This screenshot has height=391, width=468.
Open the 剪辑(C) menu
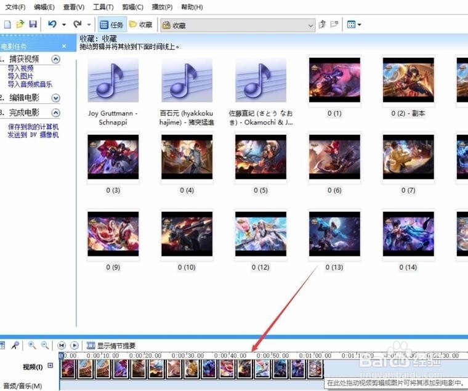pos(133,7)
